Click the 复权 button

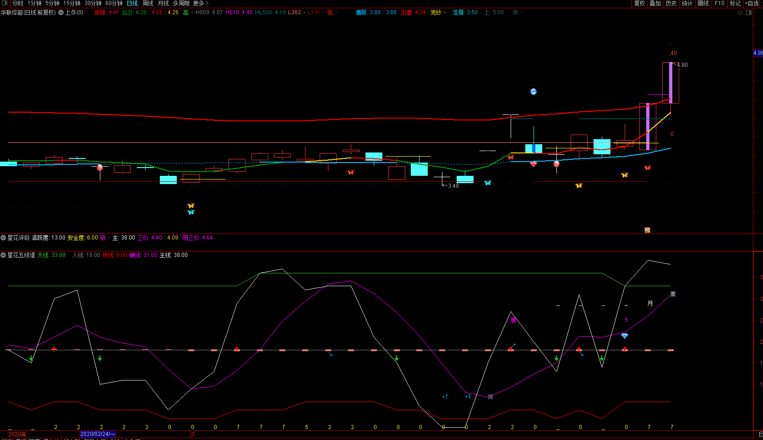[639, 3]
